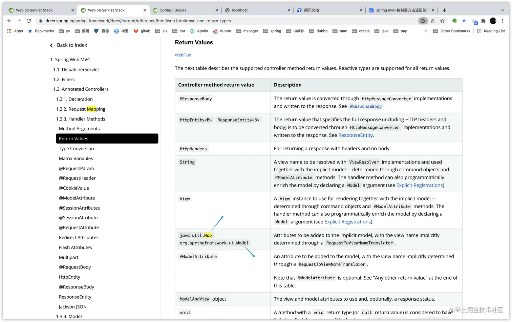
Task: Open Flash Attributes in sidebar
Action: pyautogui.click(x=75, y=248)
